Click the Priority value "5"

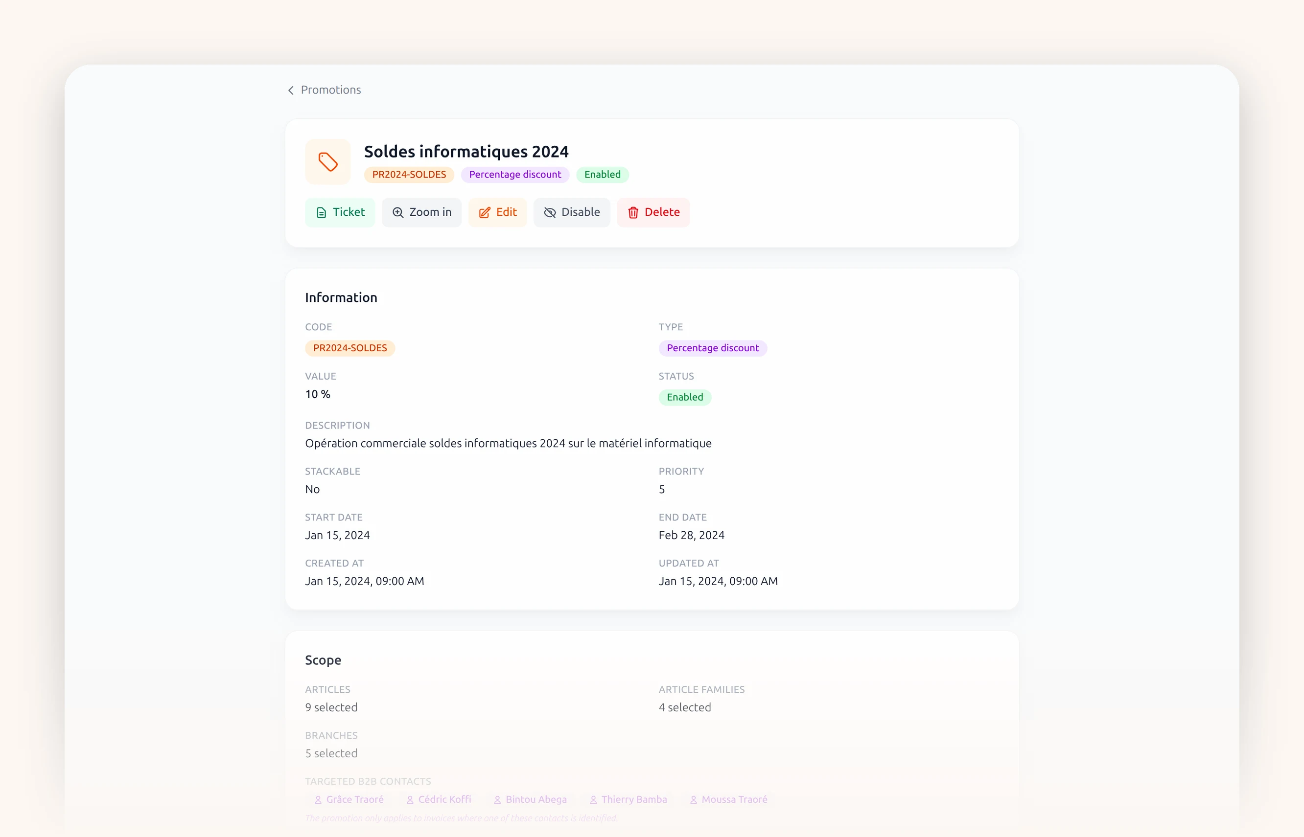pos(662,489)
